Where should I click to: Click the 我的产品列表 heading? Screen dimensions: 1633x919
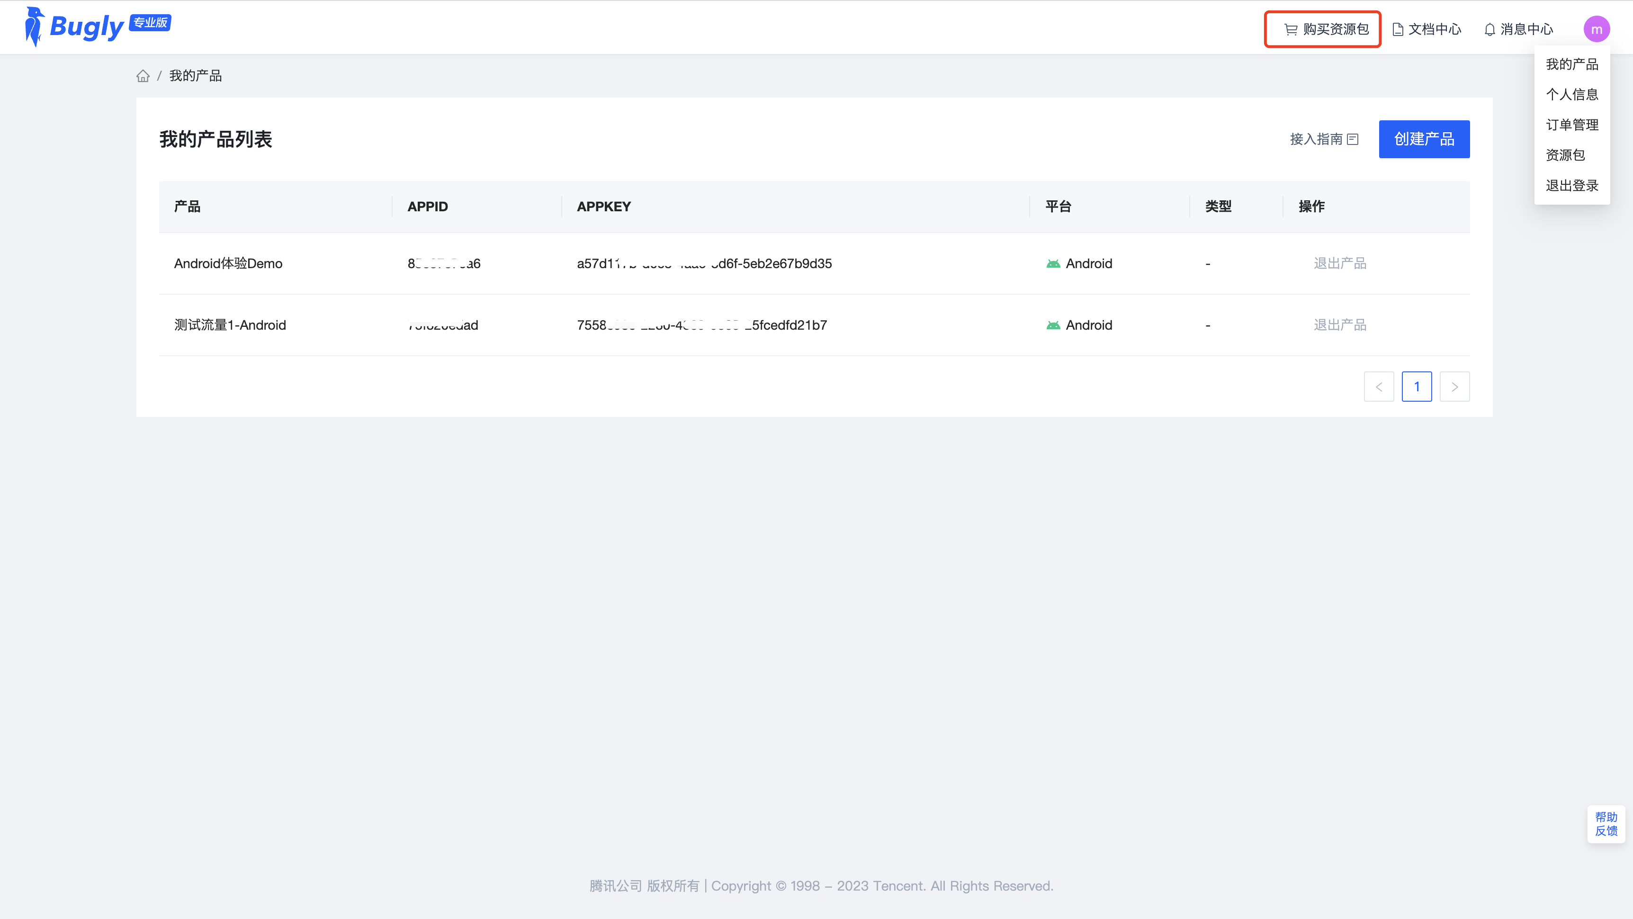215,139
